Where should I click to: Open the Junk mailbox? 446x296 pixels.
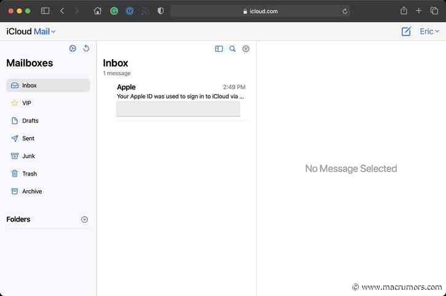[48, 156]
